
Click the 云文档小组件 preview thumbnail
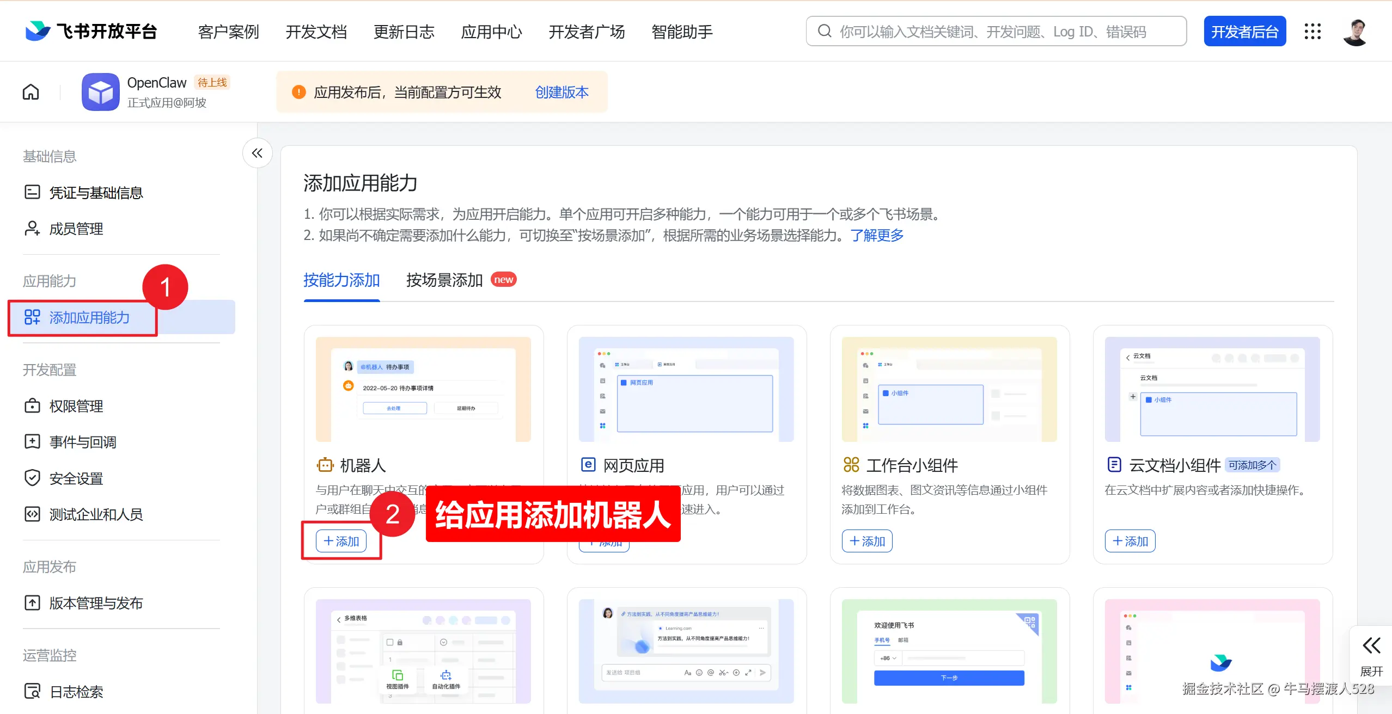point(1212,389)
